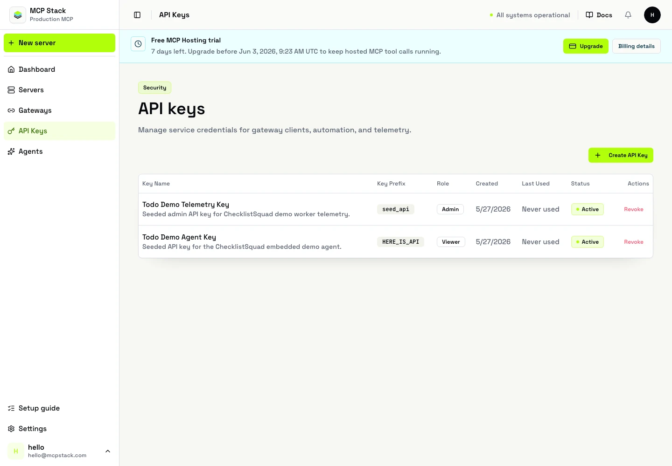Open Billing details
The height and width of the screenshot is (466, 672).
[636, 46]
